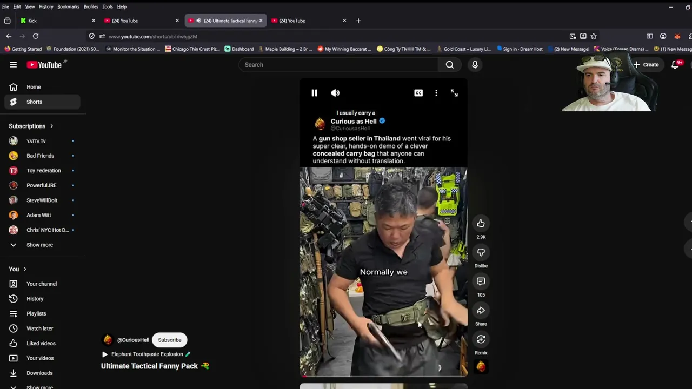
Task: Click the Short video progress bar
Action: tap(383, 375)
